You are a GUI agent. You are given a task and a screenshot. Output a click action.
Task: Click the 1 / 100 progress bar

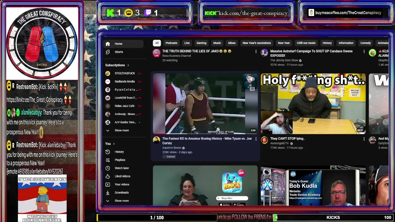click(157, 218)
